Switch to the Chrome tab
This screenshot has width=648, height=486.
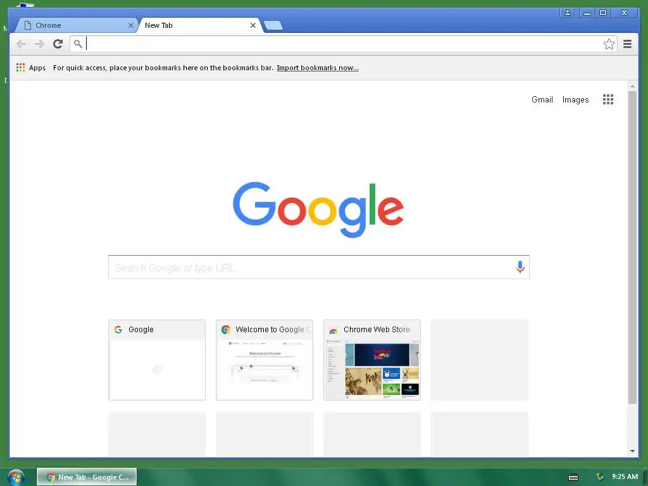coord(76,25)
